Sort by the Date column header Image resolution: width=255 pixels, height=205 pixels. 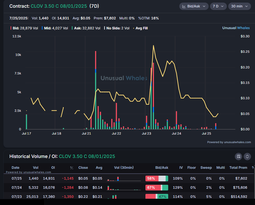pos(15,168)
